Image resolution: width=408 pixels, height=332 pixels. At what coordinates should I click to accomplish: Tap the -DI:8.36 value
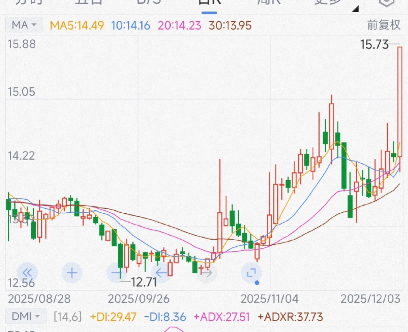pos(165,317)
